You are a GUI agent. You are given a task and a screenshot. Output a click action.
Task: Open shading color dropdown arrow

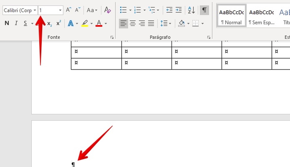click(188, 24)
